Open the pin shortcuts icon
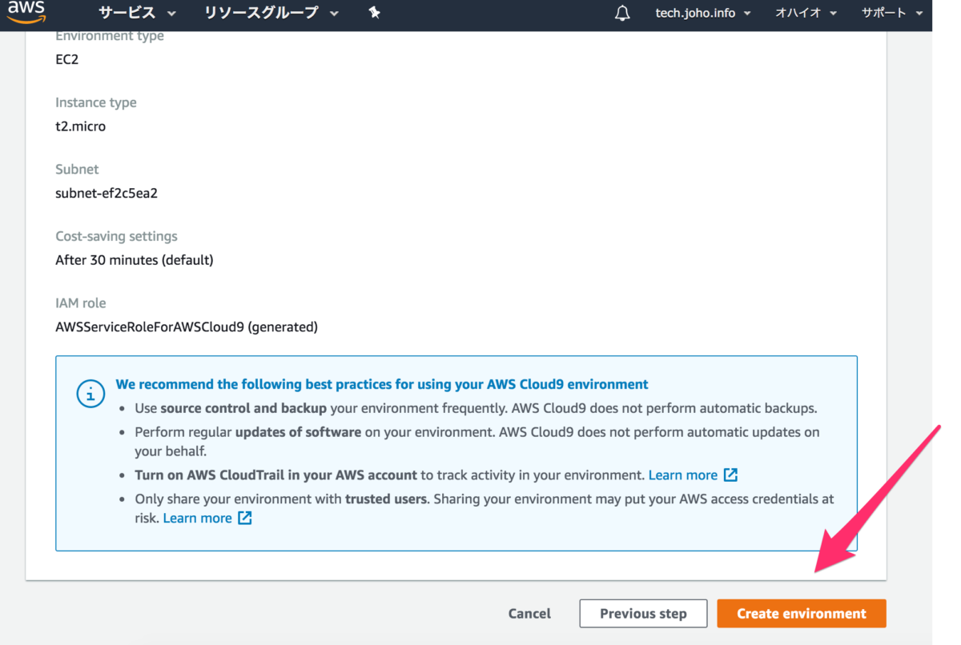The image size is (961, 645). coord(374,13)
